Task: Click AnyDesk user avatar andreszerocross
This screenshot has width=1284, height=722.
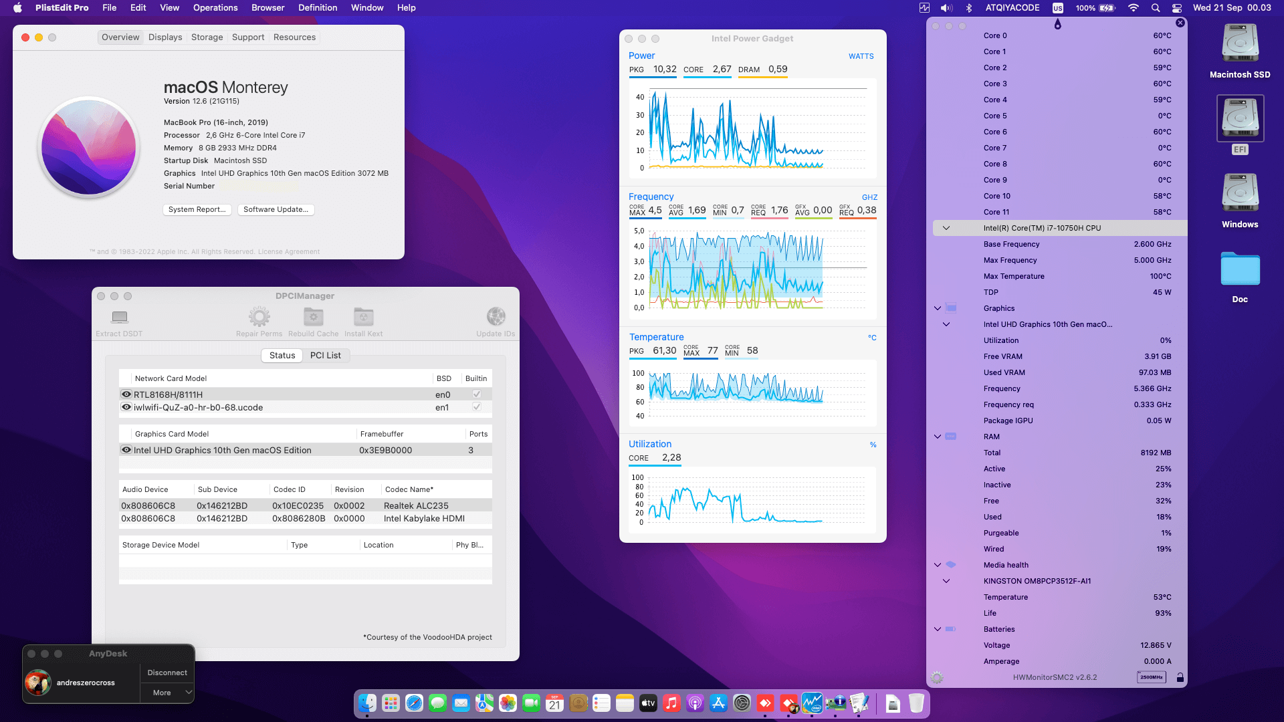Action: [38, 683]
